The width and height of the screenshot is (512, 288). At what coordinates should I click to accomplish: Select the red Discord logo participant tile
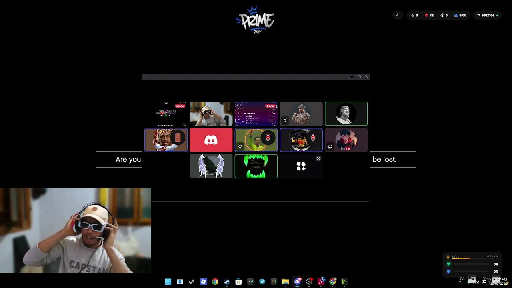211,140
